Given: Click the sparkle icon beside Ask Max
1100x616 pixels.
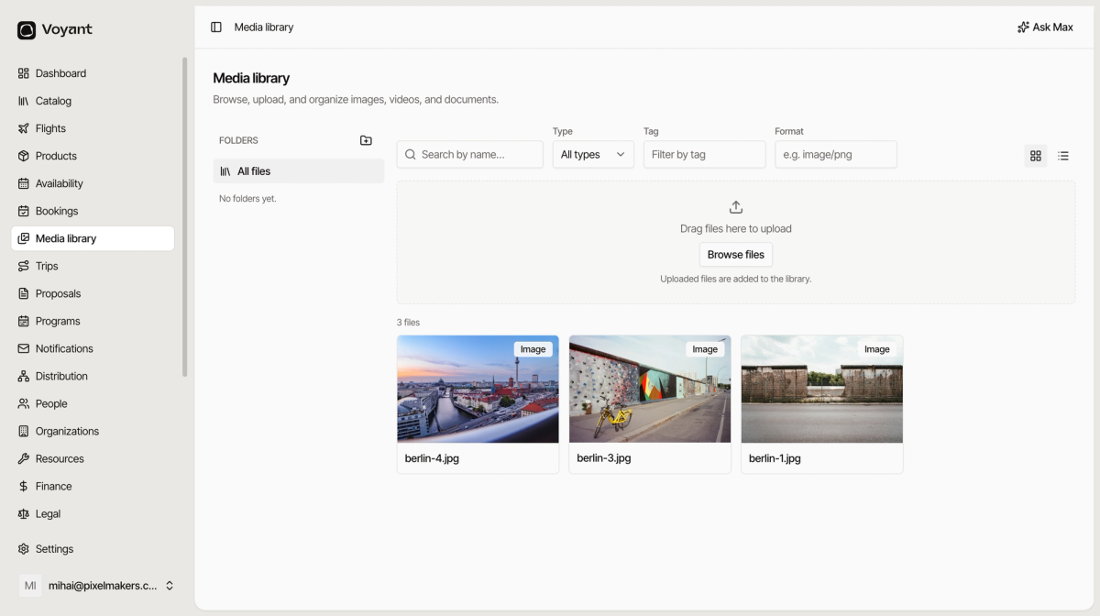Looking at the screenshot, I should coord(1023,27).
